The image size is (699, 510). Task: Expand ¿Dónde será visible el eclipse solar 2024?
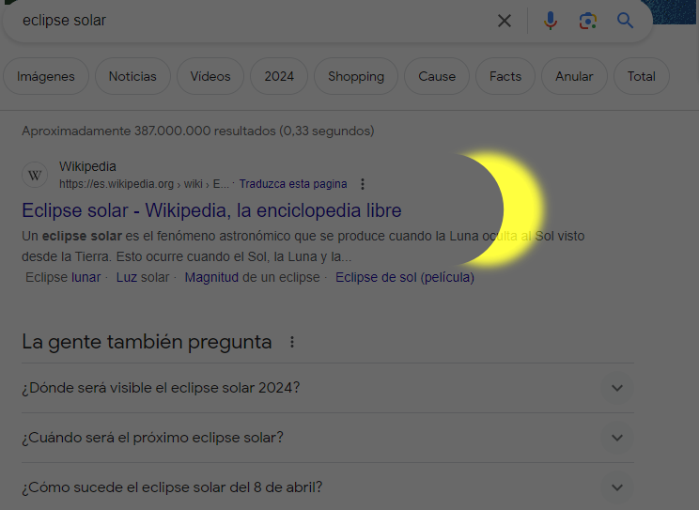pos(328,388)
